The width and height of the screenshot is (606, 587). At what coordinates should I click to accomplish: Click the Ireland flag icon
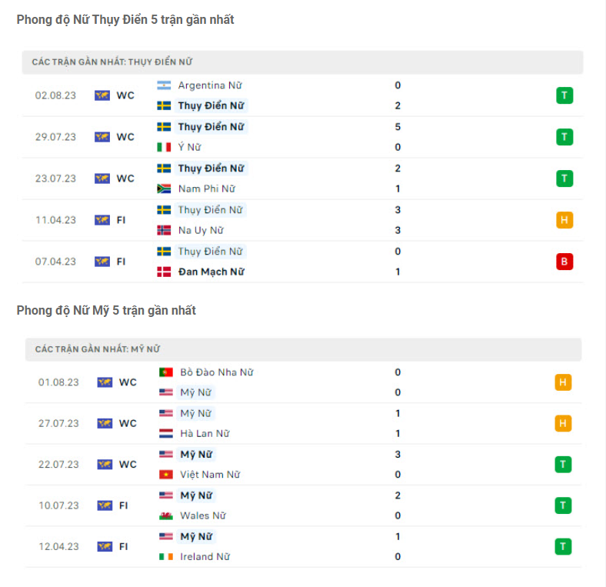tap(166, 556)
